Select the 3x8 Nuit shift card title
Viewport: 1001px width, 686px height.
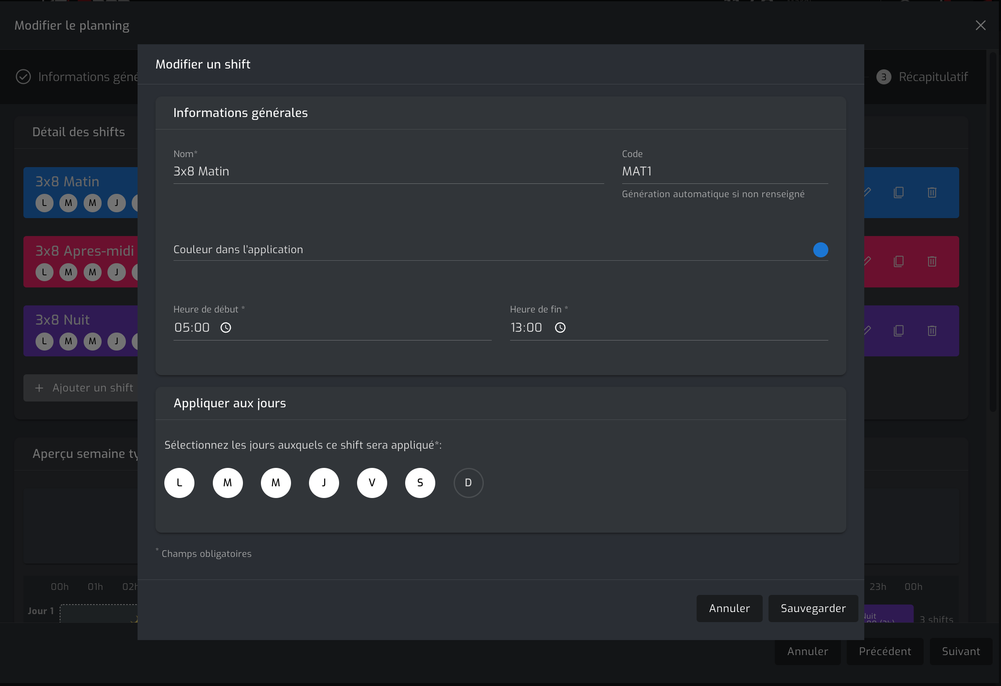pyautogui.click(x=62, y=319)
